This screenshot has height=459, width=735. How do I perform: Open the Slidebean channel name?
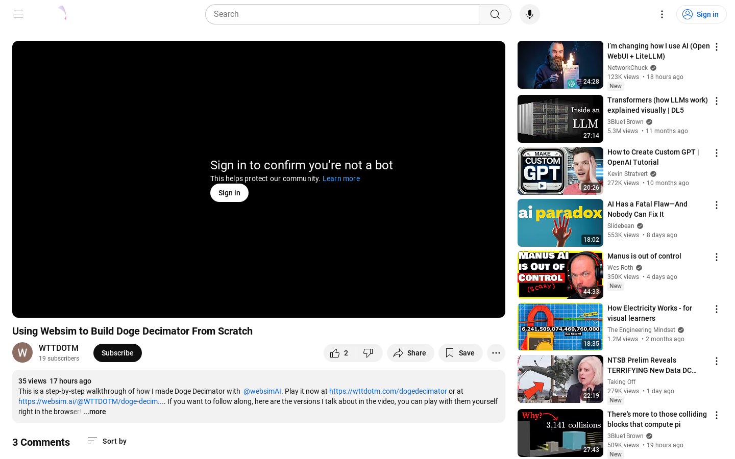tap(621, 226)
